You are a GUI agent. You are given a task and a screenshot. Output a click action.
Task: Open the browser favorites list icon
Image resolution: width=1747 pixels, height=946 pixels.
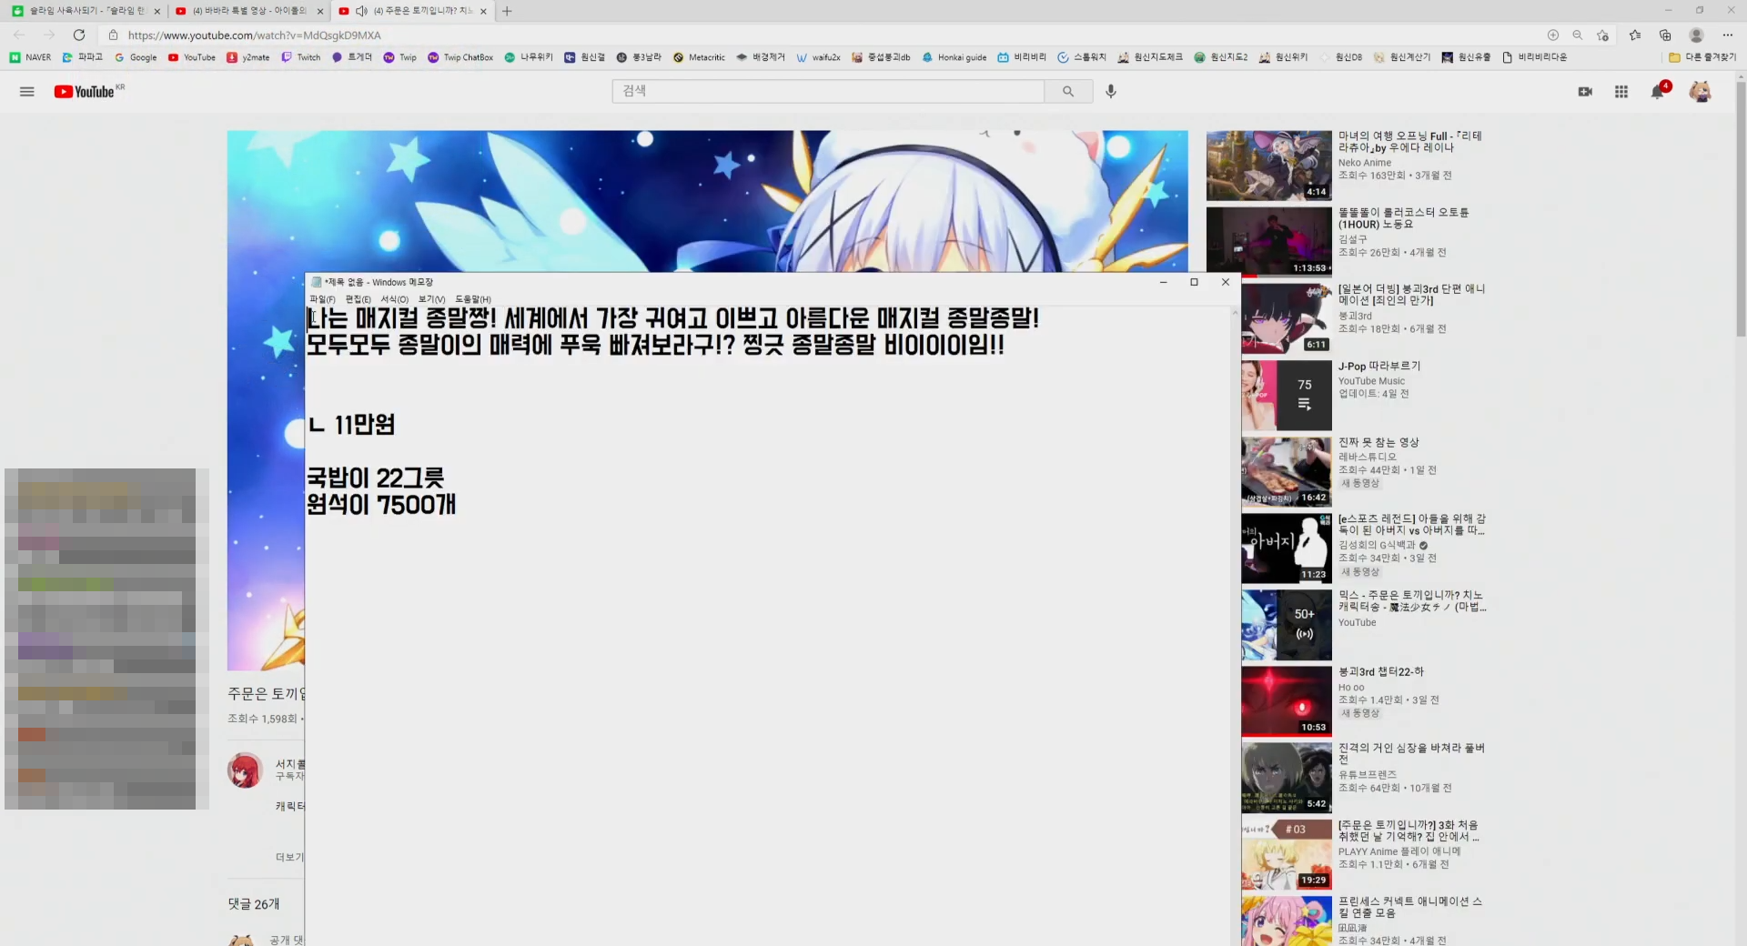click(1635, 35)
